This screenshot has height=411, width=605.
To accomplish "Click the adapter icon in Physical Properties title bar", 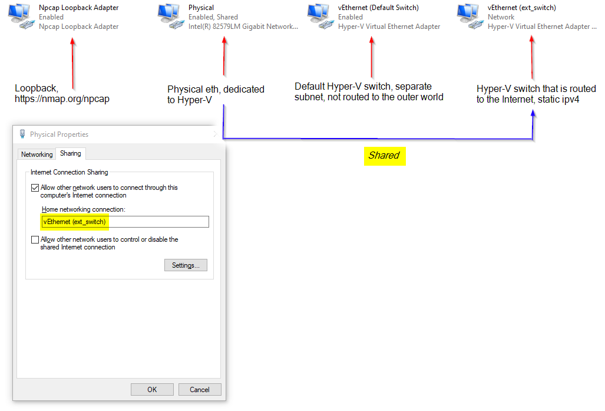I will pyautogui.click(x=22, y=134).
